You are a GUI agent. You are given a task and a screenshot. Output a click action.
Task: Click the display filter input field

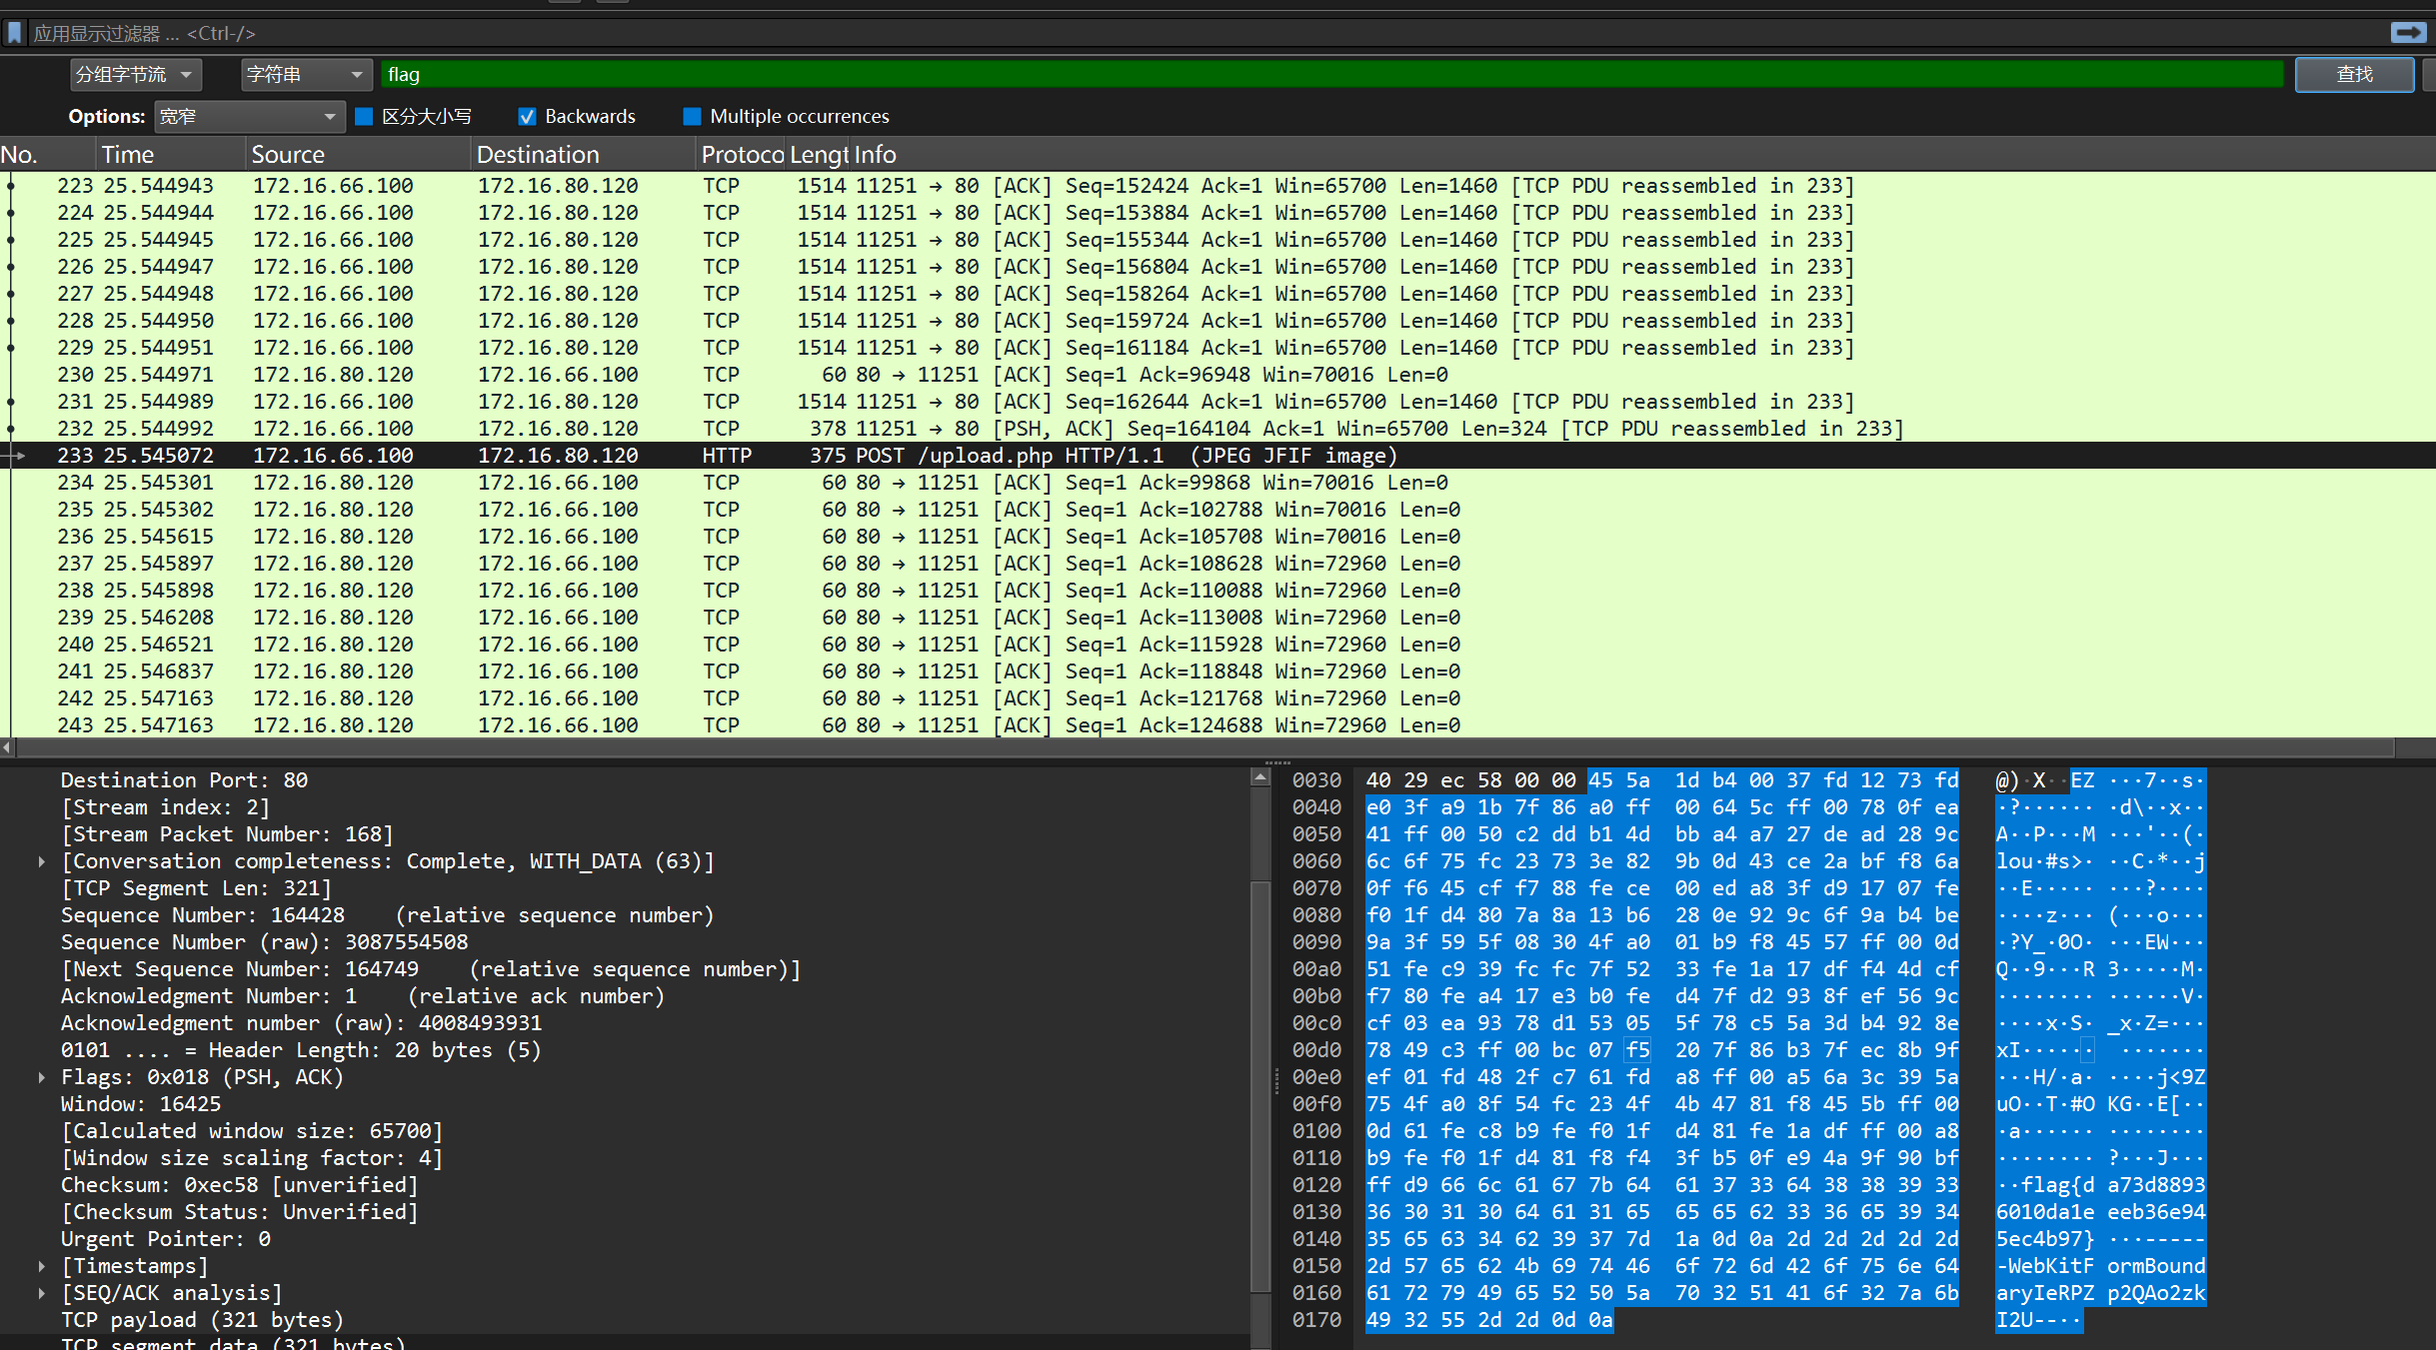[1200, 33]
